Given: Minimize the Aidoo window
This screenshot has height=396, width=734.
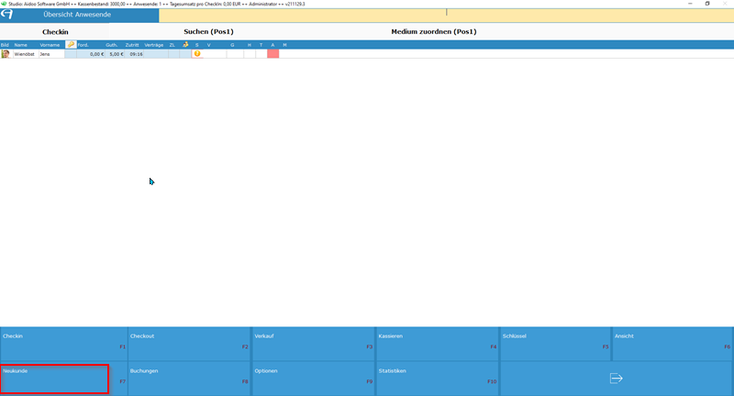Looking at the screenshot, I should (690, 4).
